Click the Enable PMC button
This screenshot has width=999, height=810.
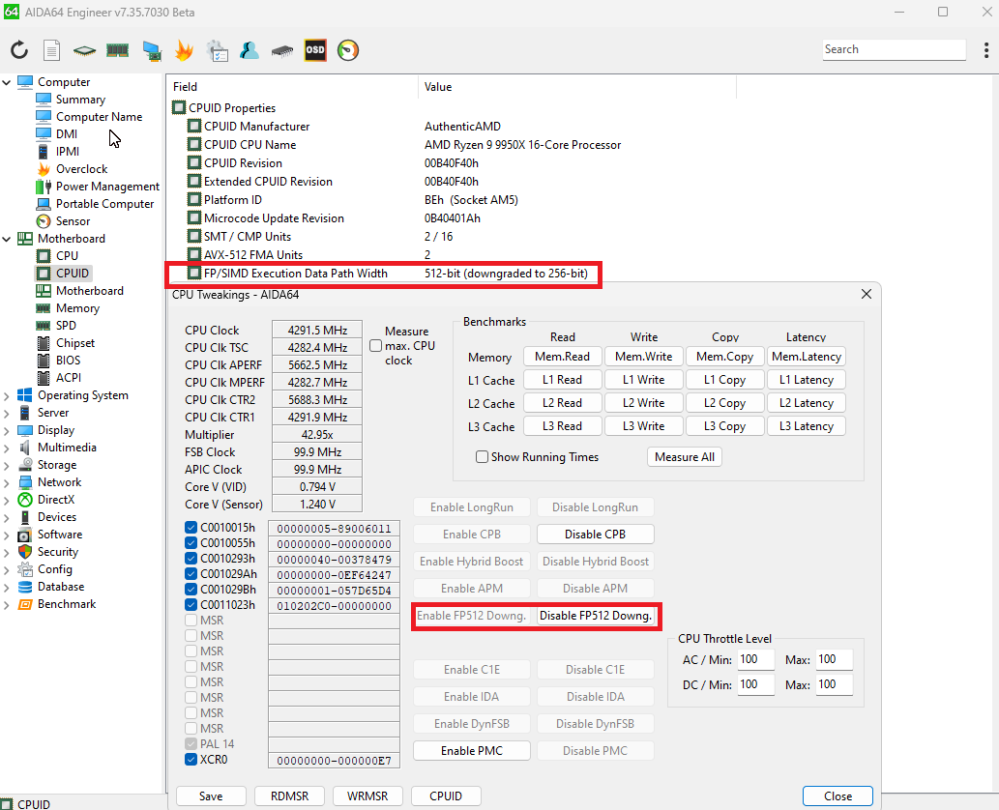(x=472, y=751)
